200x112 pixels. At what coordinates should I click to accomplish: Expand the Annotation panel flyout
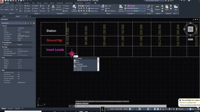60,13
